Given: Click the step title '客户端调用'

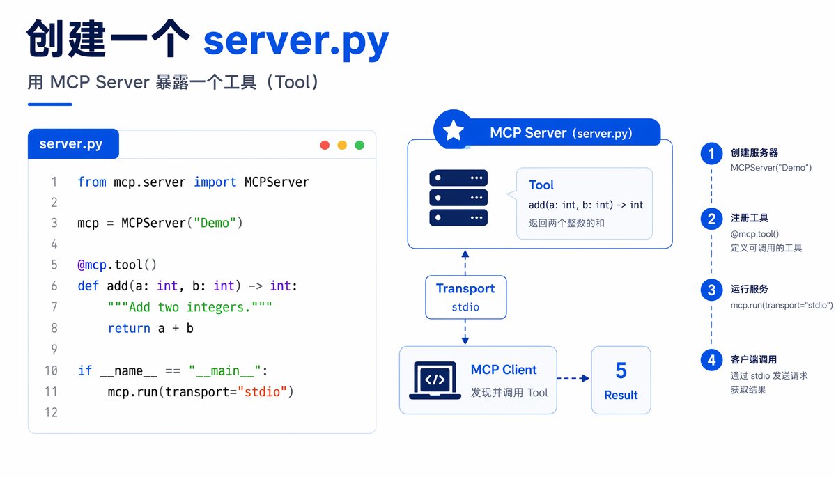Looking at the screenshot, I should point(754,360).
